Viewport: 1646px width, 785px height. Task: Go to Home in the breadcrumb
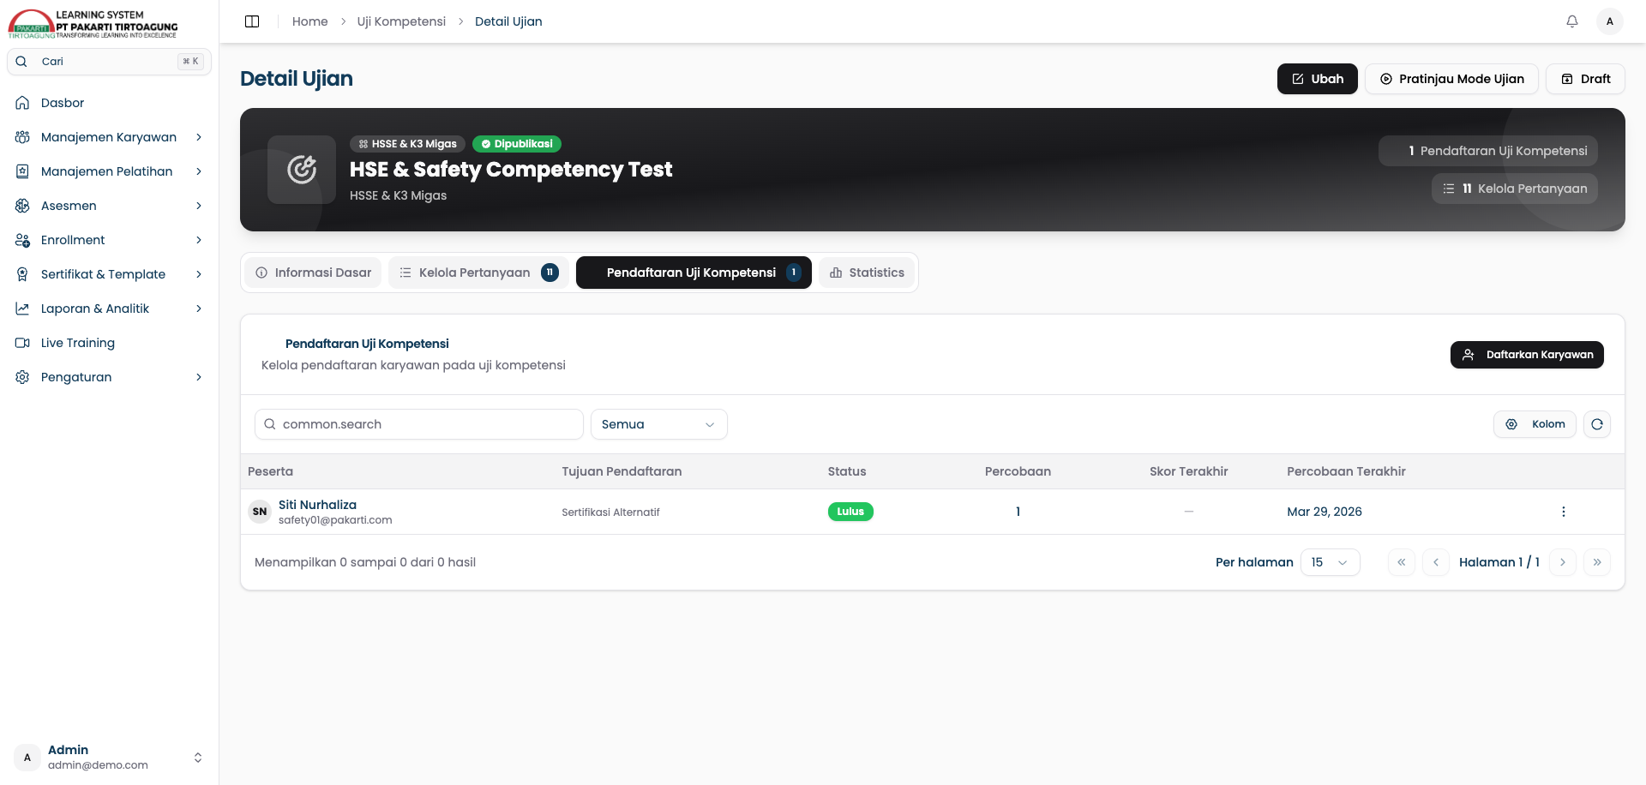(309, 21)
